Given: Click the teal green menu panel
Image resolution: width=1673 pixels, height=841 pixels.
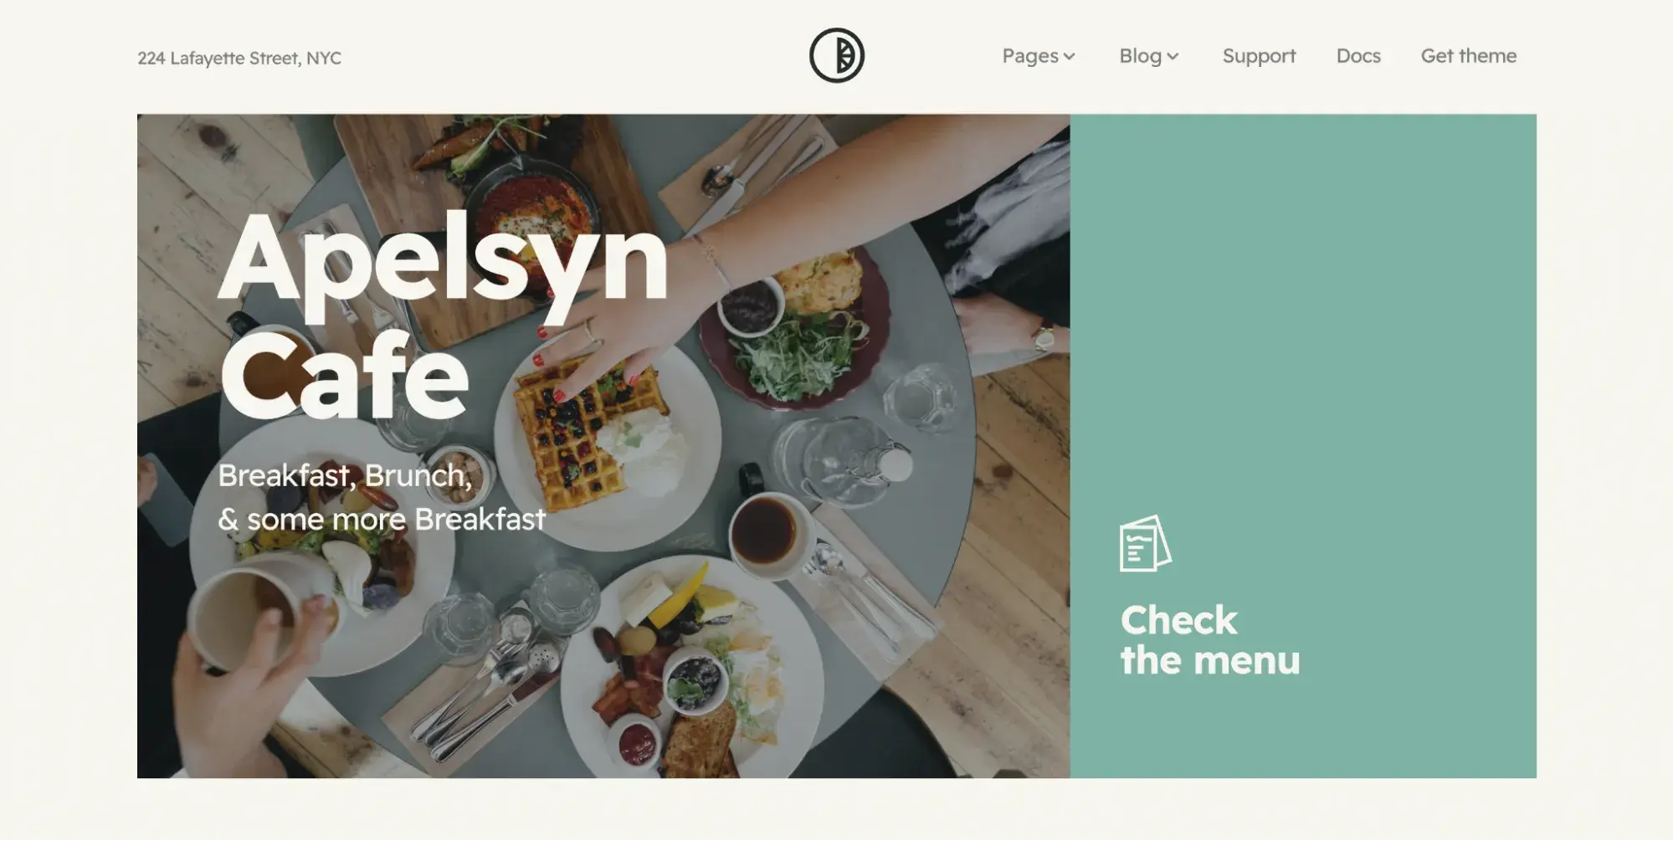Looking at the screenshot, I should pos(1302,446).
